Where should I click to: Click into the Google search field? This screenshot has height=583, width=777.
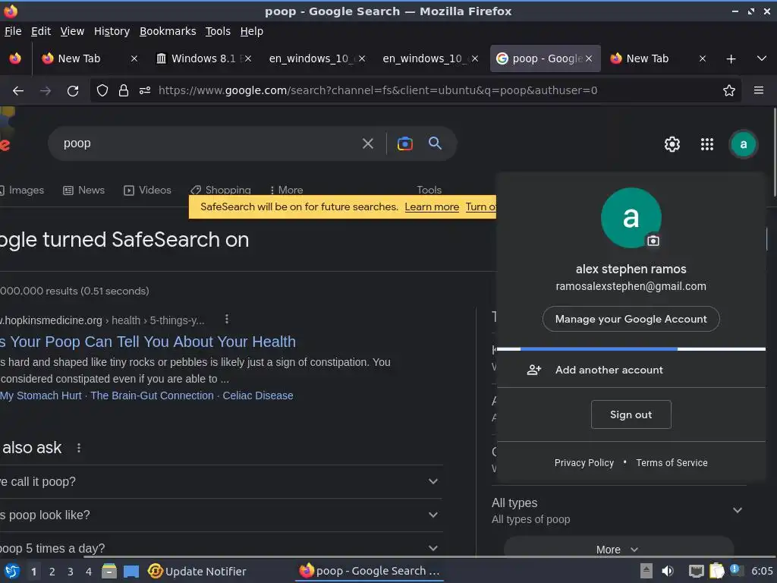(208, 143)
